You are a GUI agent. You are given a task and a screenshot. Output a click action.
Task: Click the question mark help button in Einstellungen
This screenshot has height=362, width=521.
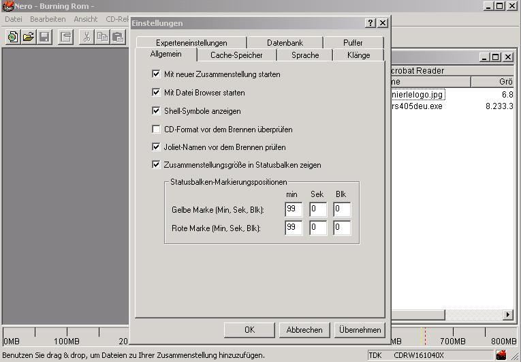pos(370,23)
